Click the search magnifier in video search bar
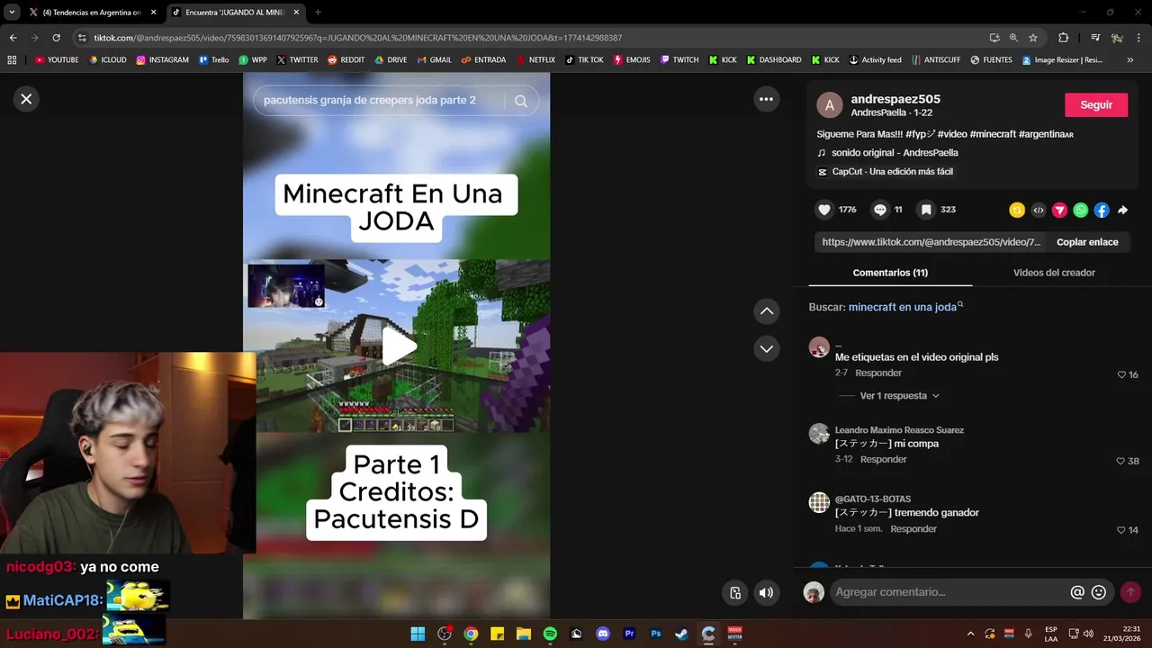 pos(521,101)
